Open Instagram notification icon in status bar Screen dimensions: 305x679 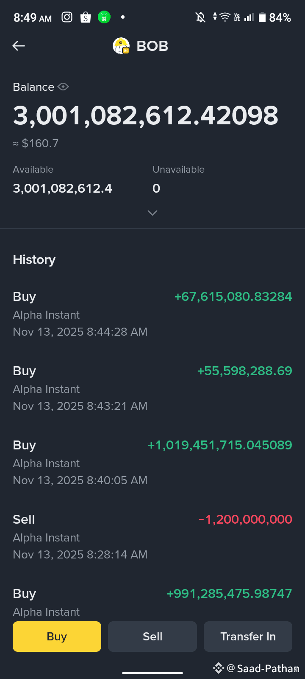67,17
